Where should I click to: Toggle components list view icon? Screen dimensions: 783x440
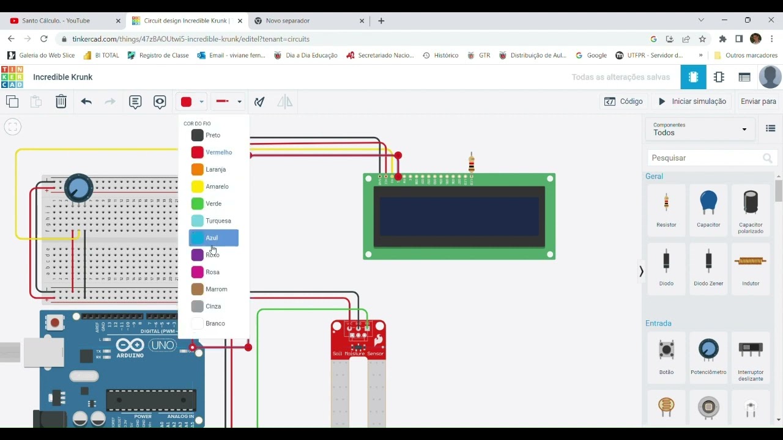[x=770, y=128]
